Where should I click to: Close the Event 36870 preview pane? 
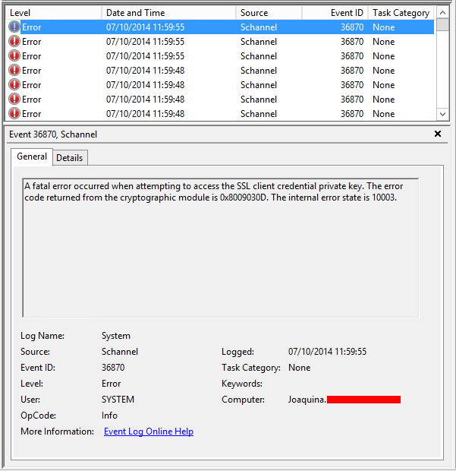click(438, 134)
